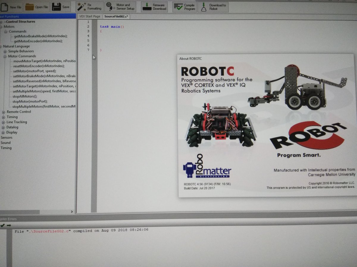Viewport: 357px width, 267px height.
Task: Pick the moveMotorTarget function entry
Action: 45,61
